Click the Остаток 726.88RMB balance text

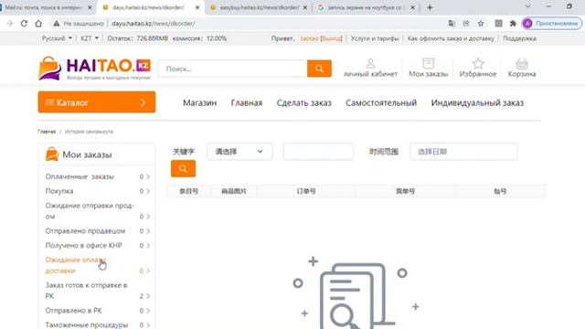click(x=138, y=38)
